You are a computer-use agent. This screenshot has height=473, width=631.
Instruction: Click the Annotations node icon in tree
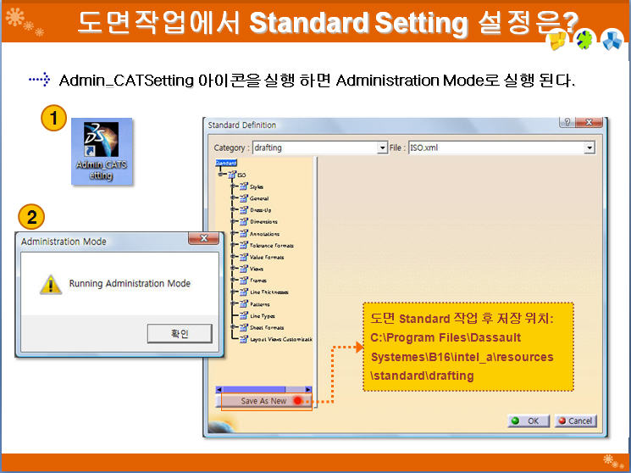[x=243, y=234]
